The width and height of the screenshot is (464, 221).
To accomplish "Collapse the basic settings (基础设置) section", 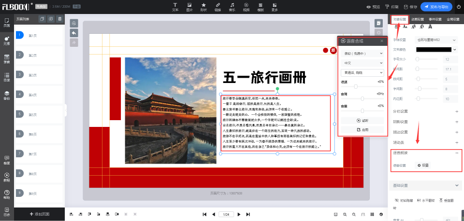I will coord(456,186).
